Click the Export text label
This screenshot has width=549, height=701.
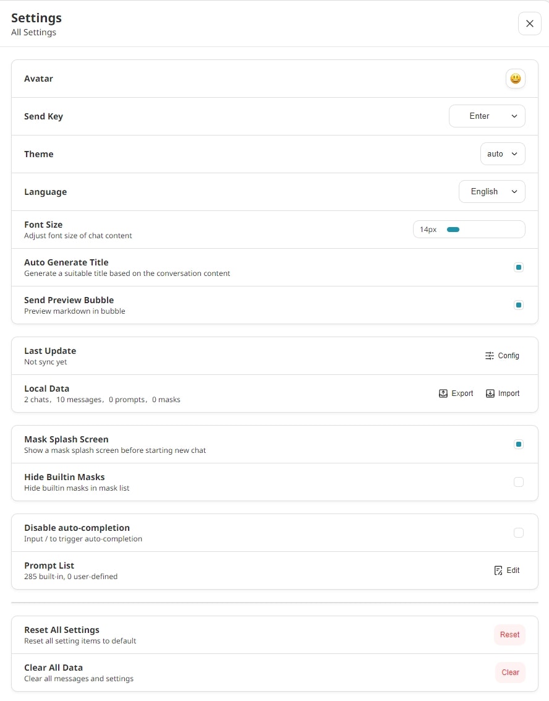(x=462, y=394)
